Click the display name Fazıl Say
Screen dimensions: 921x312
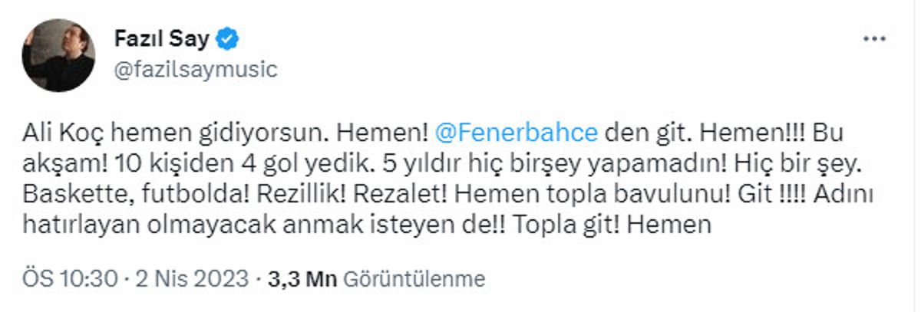161,38
